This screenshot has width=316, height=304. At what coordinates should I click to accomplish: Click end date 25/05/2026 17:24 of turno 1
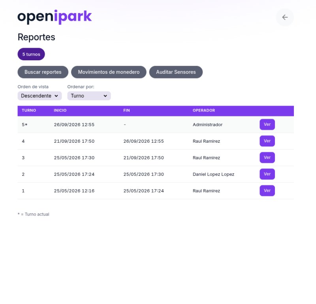144,191
